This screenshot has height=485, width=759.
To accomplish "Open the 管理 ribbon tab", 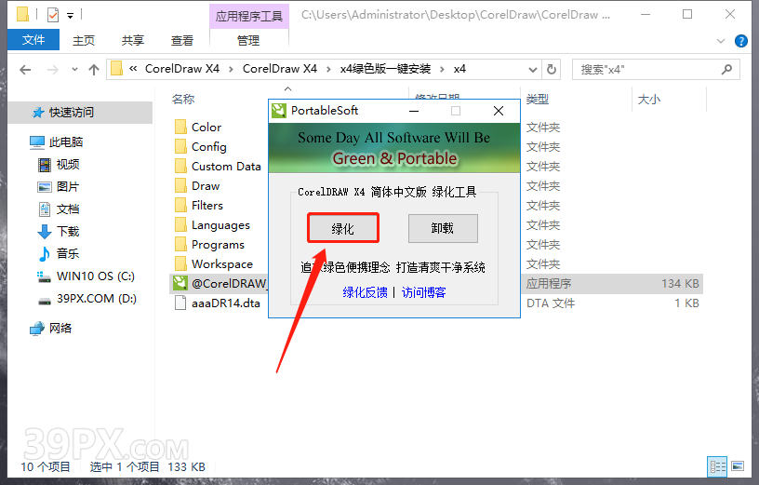I will 248,40.
